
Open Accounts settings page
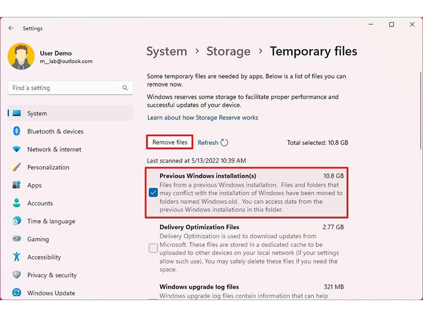(x=71, y=203)
